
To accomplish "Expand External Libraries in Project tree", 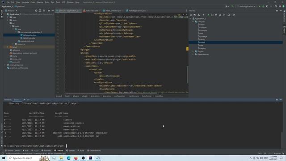I will coord(5,65).
